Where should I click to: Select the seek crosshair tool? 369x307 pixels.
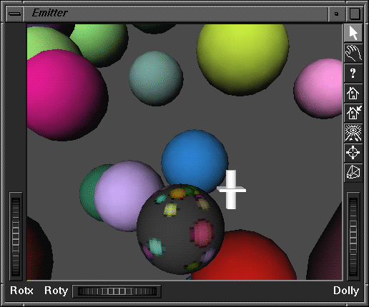coord(353,153)
